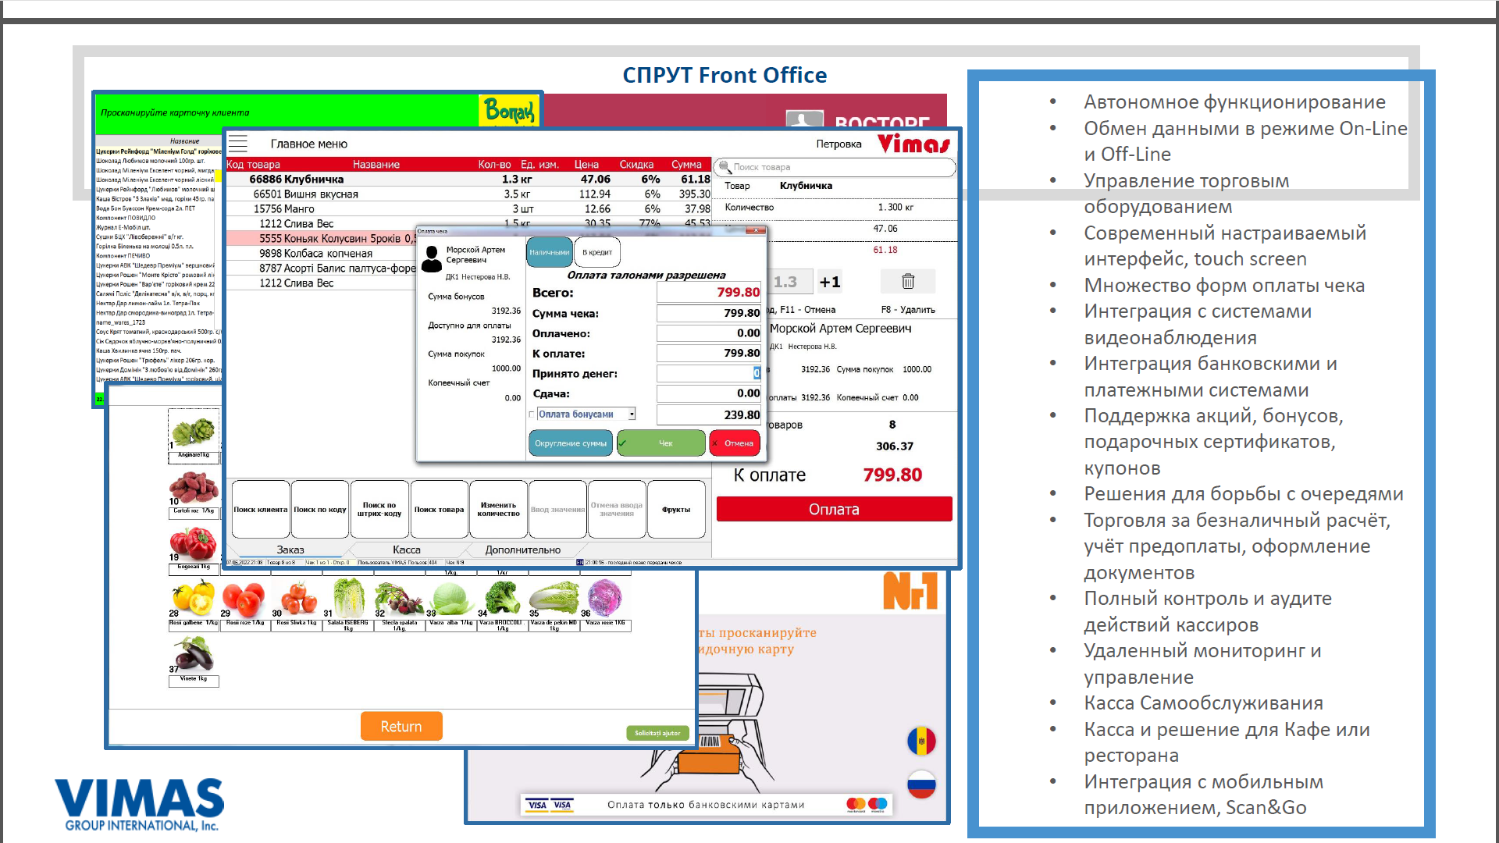Click the eggplant product icon numbered 37
This screenshot has width=1499, height=843.
(193, 654)
